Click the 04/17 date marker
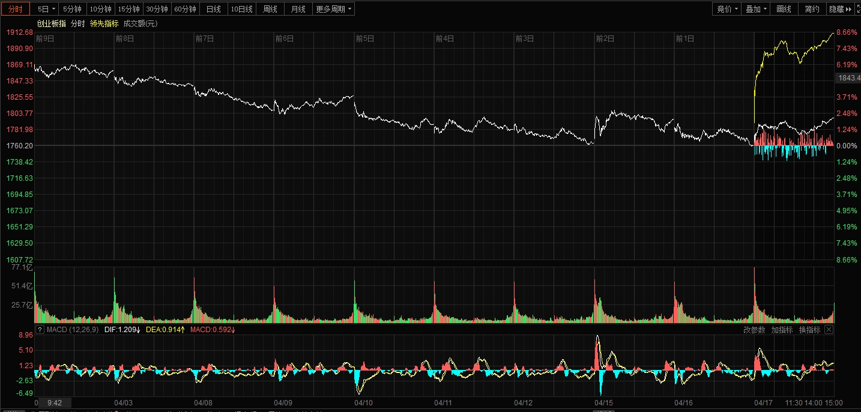This screenshot has width=861, height=412. pyautogui.click(x=763, y=402)
